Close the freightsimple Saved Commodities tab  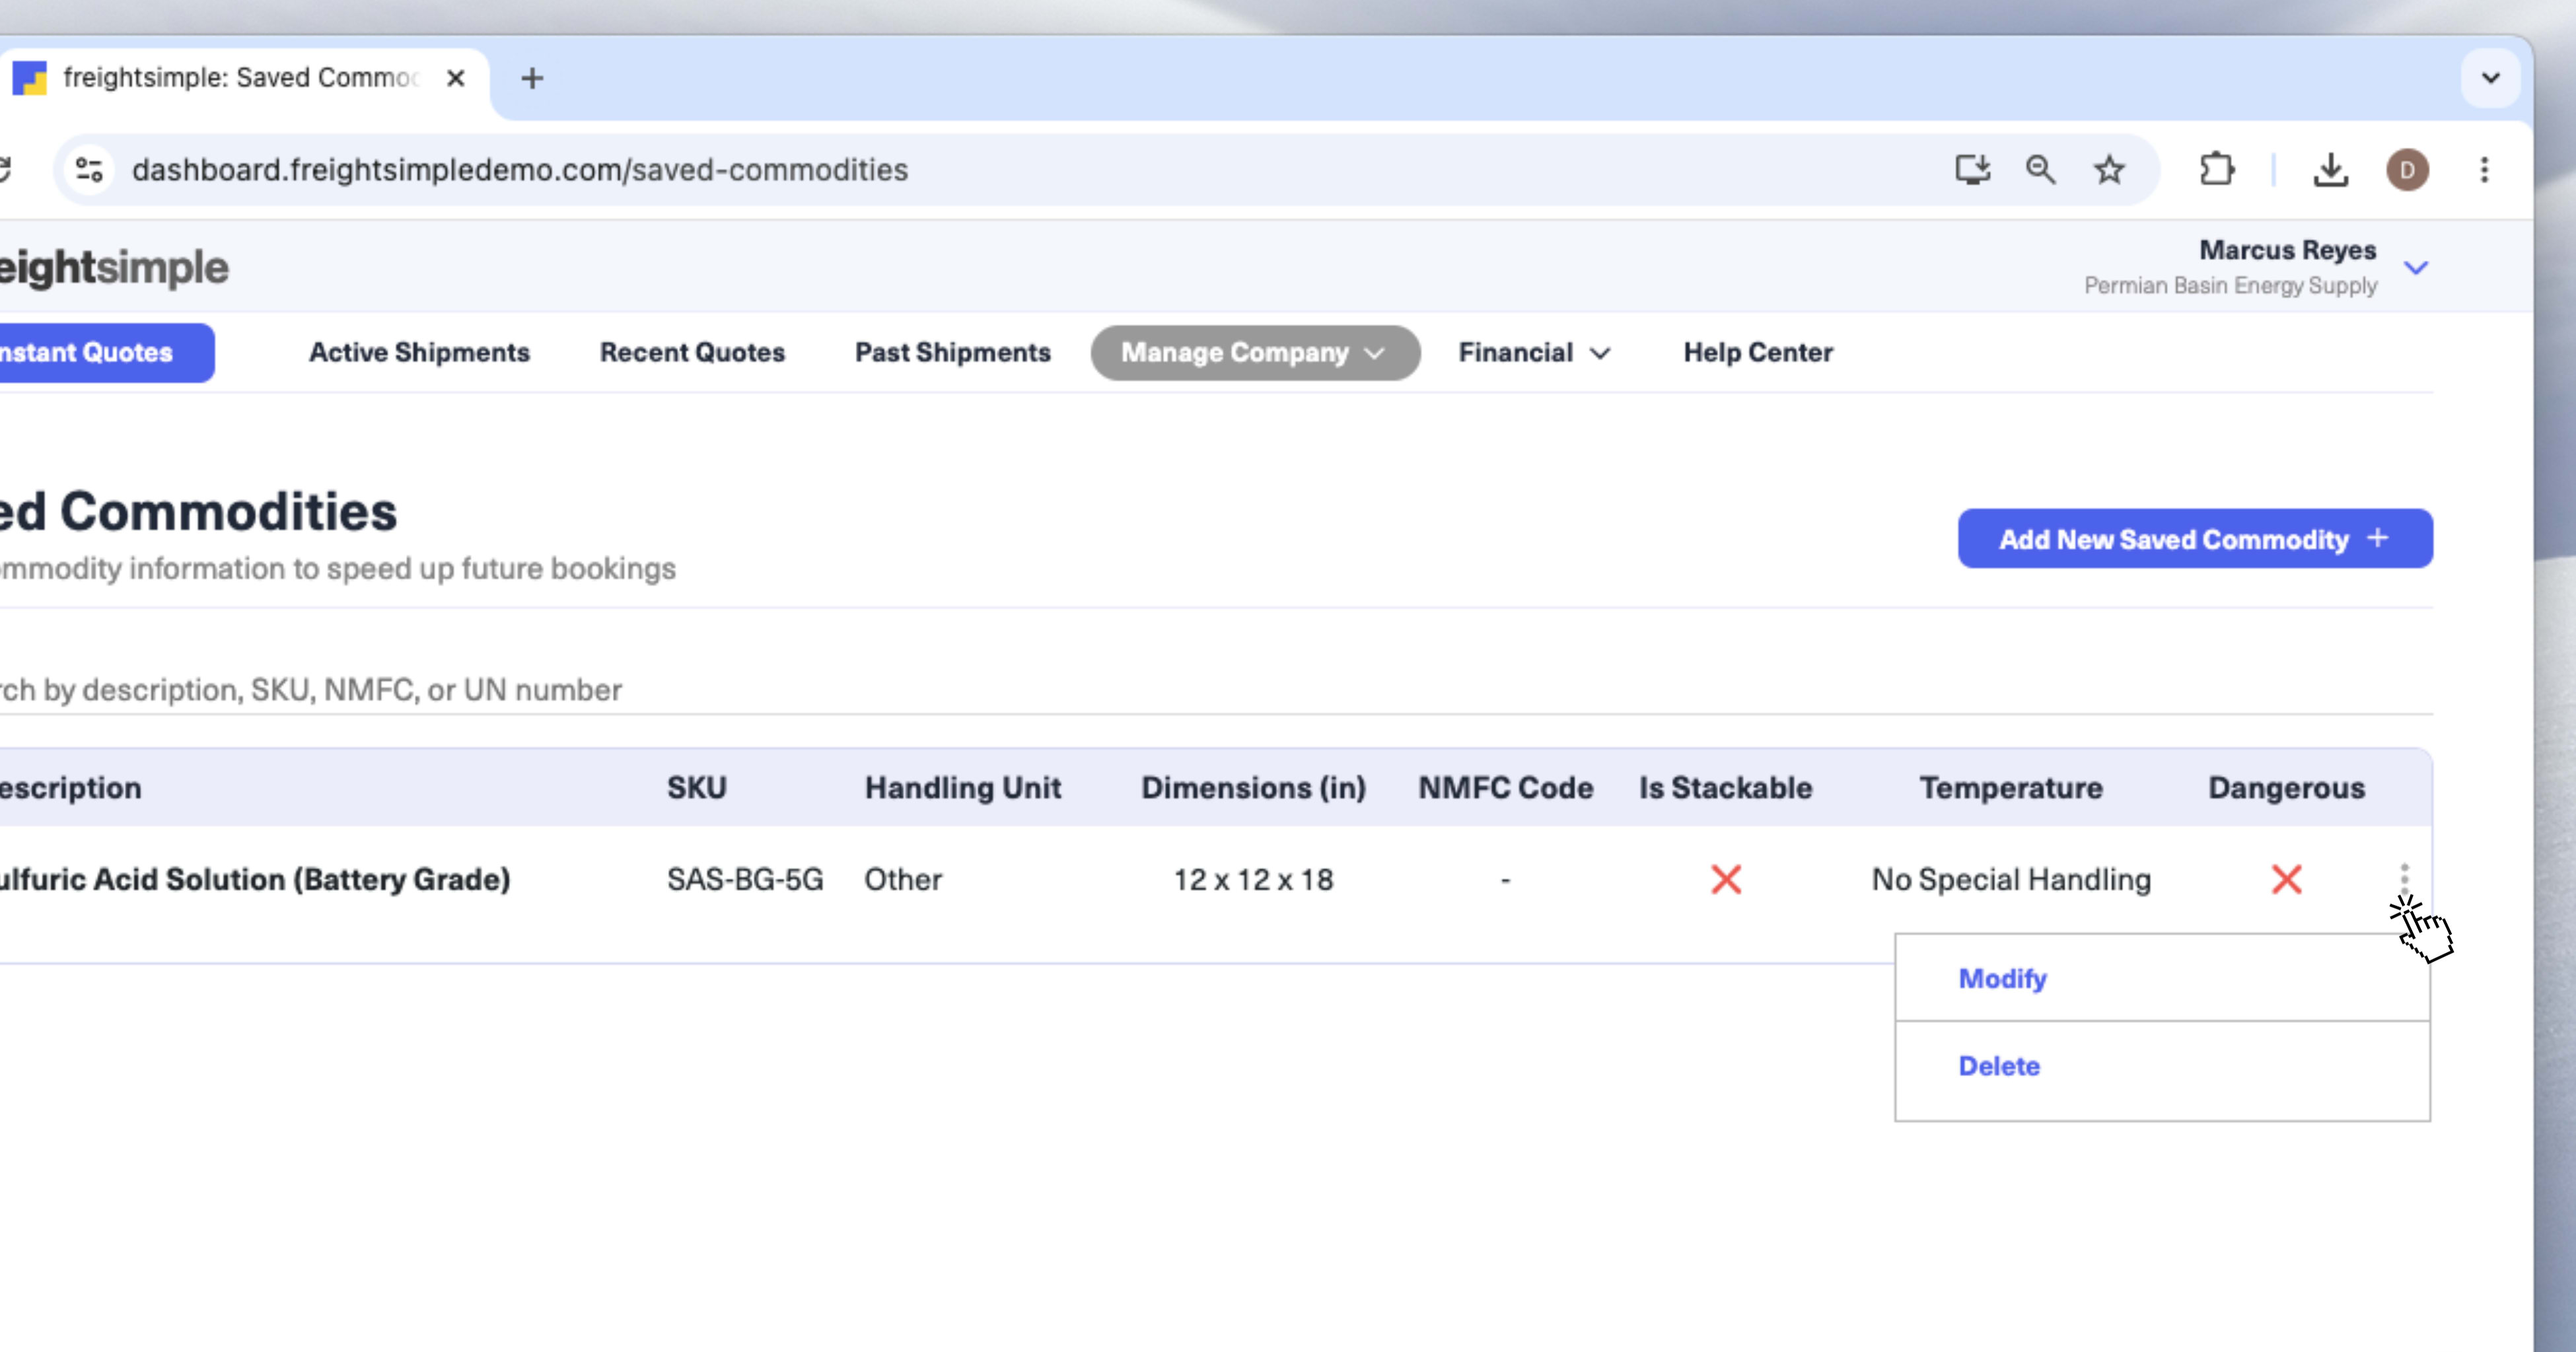point(456,78)
